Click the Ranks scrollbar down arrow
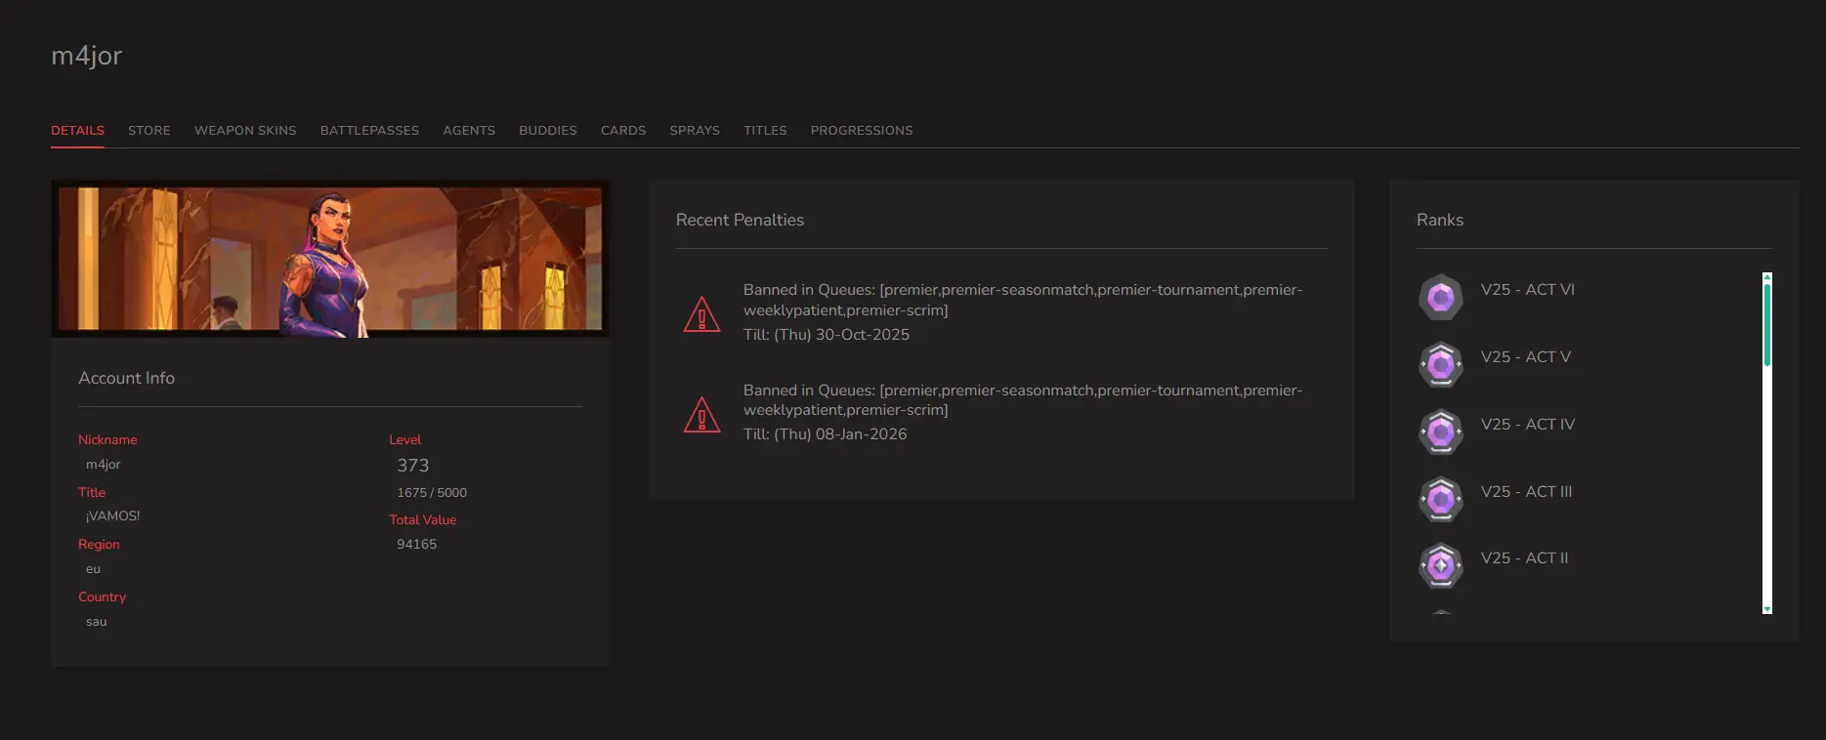The height and width of the screenshot is (740, 1826). pyautogui.click(x=1766, y=609)
